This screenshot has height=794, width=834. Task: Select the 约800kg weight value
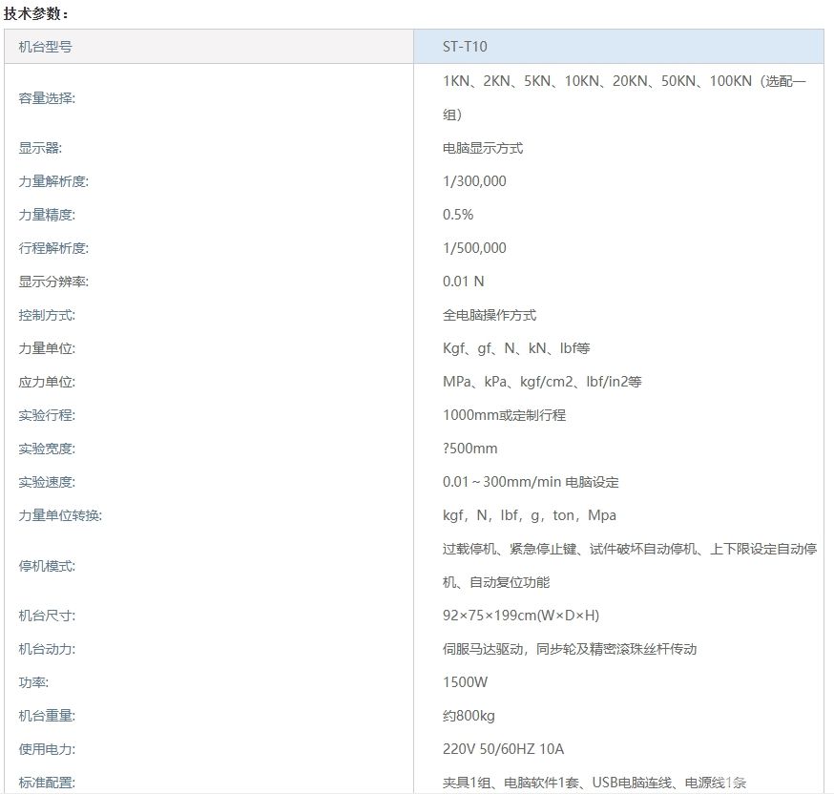(x=469, y=716)
